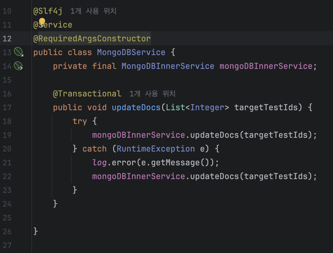This screenshot has height=253, width=333.
Task: Click the List type in the parameter
Action: 175,107
